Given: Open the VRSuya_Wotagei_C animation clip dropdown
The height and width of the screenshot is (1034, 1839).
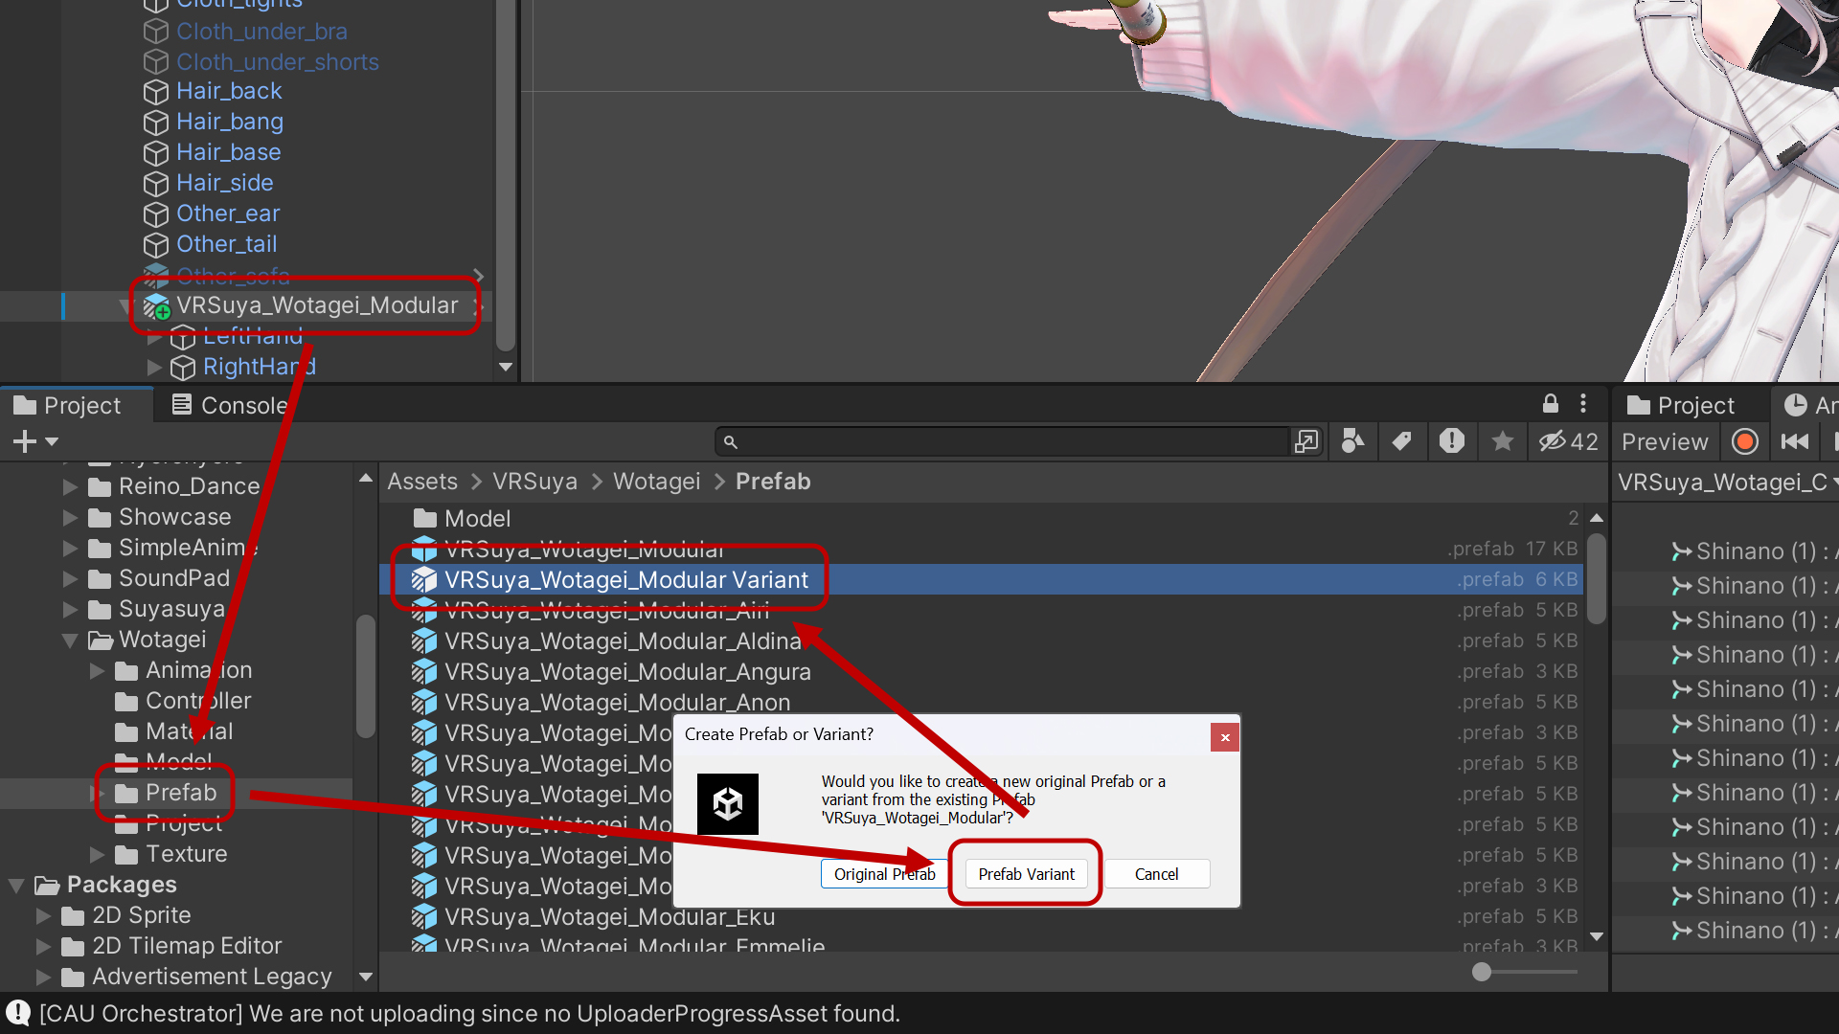Looking at the screenshot, I should point(1727,482).
